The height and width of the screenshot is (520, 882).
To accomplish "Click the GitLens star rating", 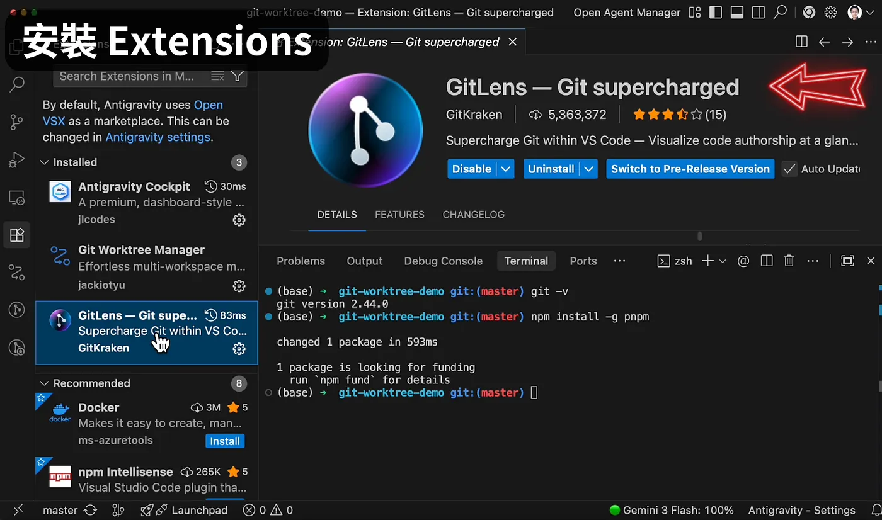I will [667, 115].
